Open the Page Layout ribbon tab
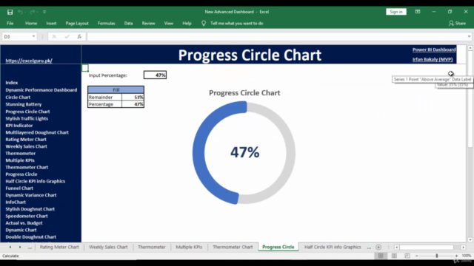This screenshot has height=266, width=474. coord(77,23)
